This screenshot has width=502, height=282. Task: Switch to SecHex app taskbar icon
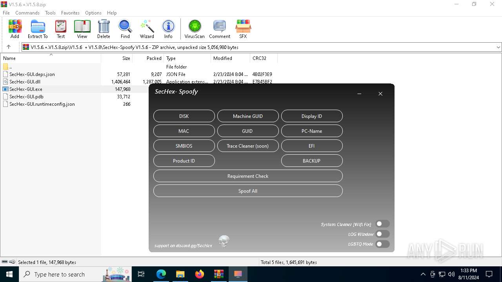coord(238,274)
